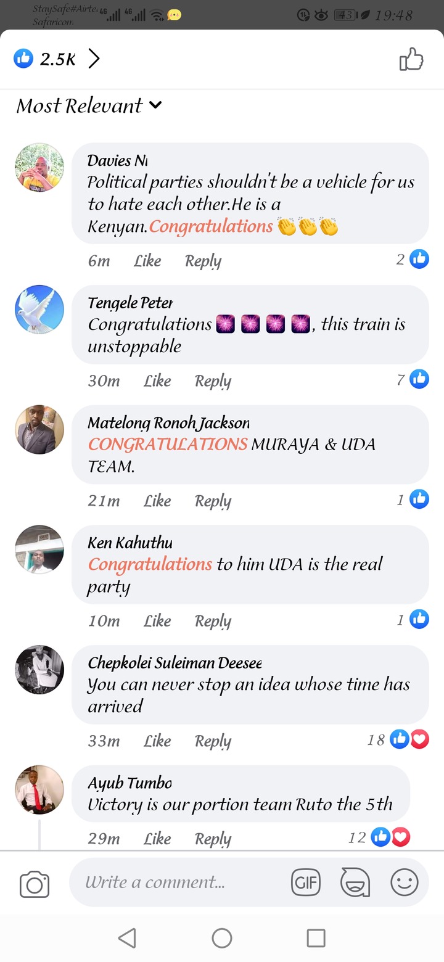
Task: Reply to Matelong Ronoh Jackson's comment
Action: [x=213, y=501]
